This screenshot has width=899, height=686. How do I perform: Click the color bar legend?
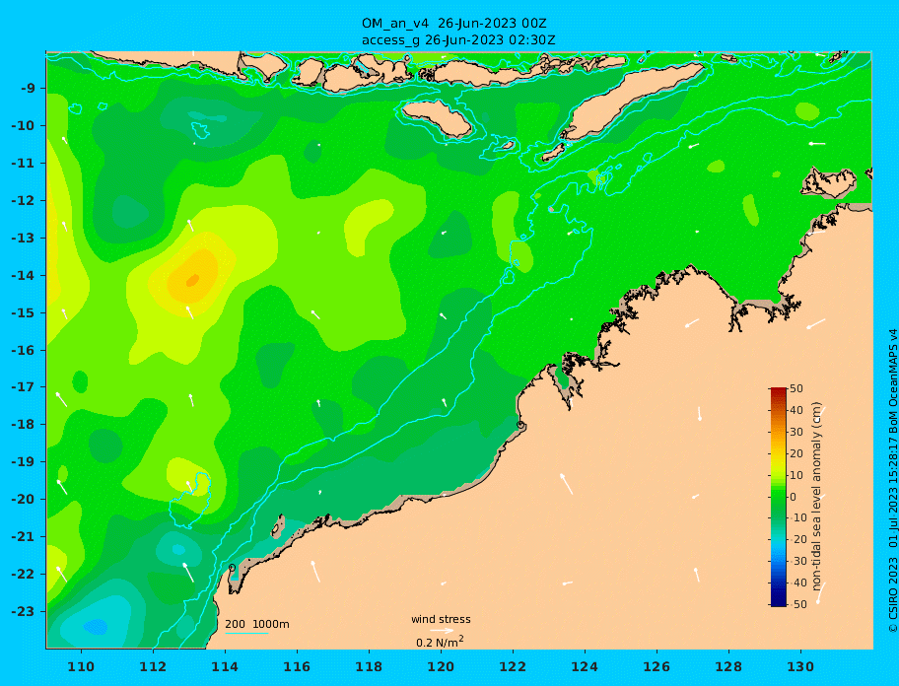pyautogui.click(x=778, y=497)
